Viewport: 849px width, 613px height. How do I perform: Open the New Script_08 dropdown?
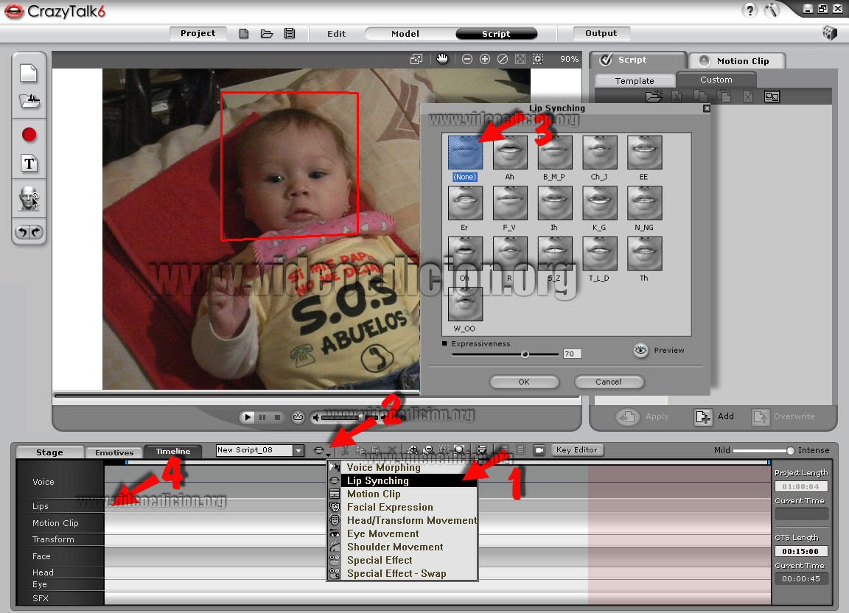pos(298,450)
